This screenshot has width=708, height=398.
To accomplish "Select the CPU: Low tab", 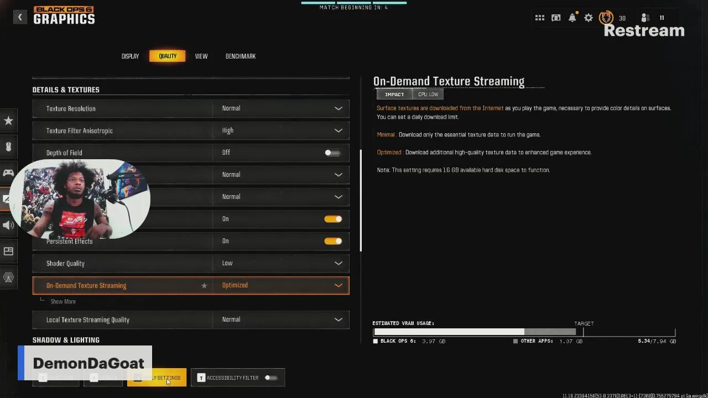I will [428, 95].
